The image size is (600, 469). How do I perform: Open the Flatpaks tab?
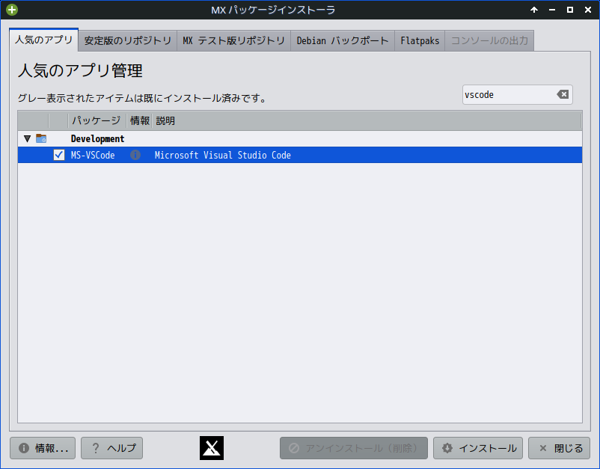pyautogui.click(x=420, y=40)
